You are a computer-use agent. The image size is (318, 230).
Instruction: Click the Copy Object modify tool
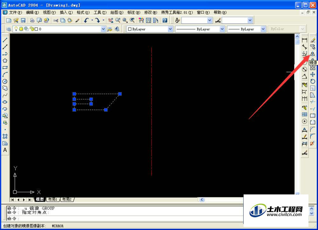[313, 47]
